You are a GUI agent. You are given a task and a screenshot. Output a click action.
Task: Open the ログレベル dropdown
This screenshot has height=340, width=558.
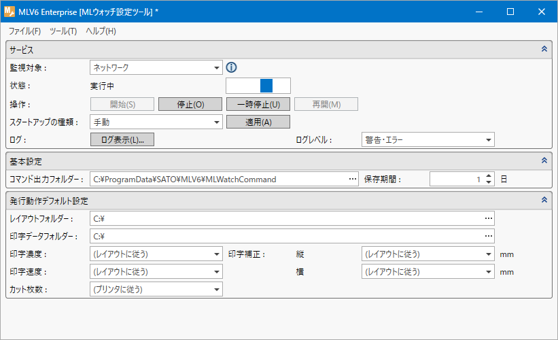pos(428,139)
